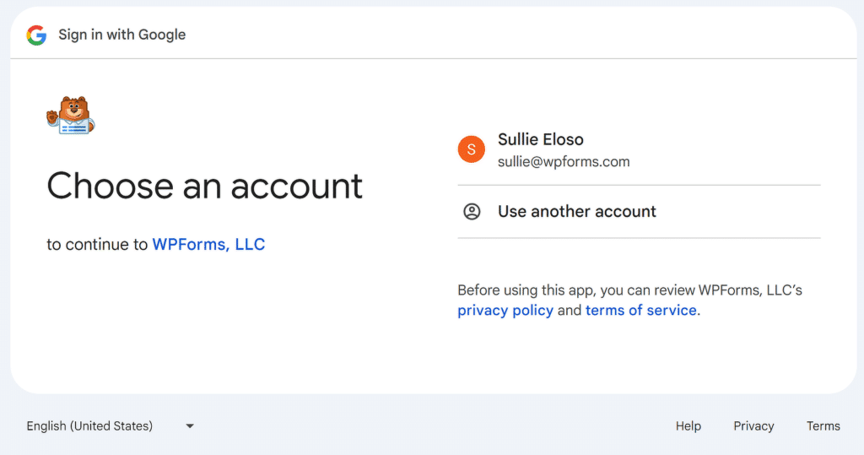The image size is (864, 455).
Task: Click the "Choose an account" heading
Action: coord(205,186)
